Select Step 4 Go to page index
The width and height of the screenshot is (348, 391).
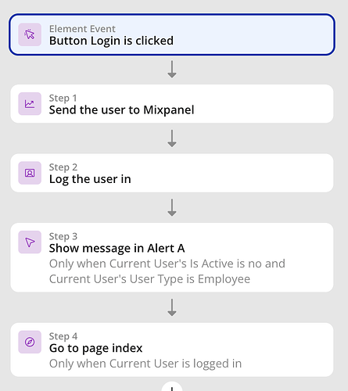point(172,350)
